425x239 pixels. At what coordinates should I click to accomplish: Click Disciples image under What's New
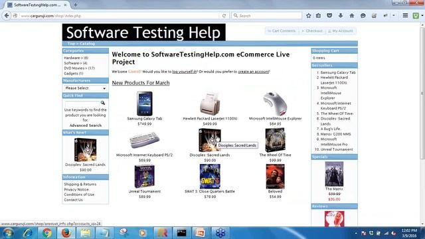click(x=86, y=150)
